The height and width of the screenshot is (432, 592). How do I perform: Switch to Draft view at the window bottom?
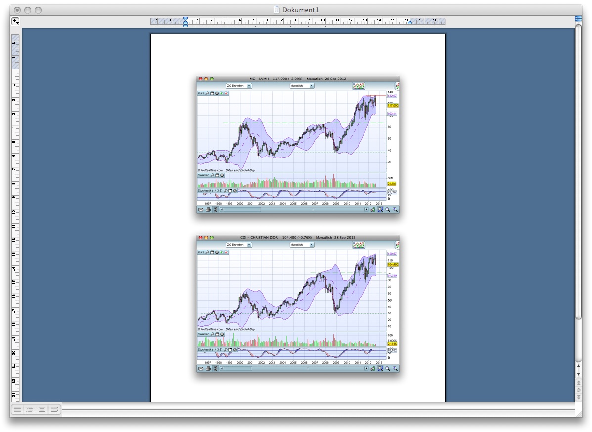tap(17, 409)
